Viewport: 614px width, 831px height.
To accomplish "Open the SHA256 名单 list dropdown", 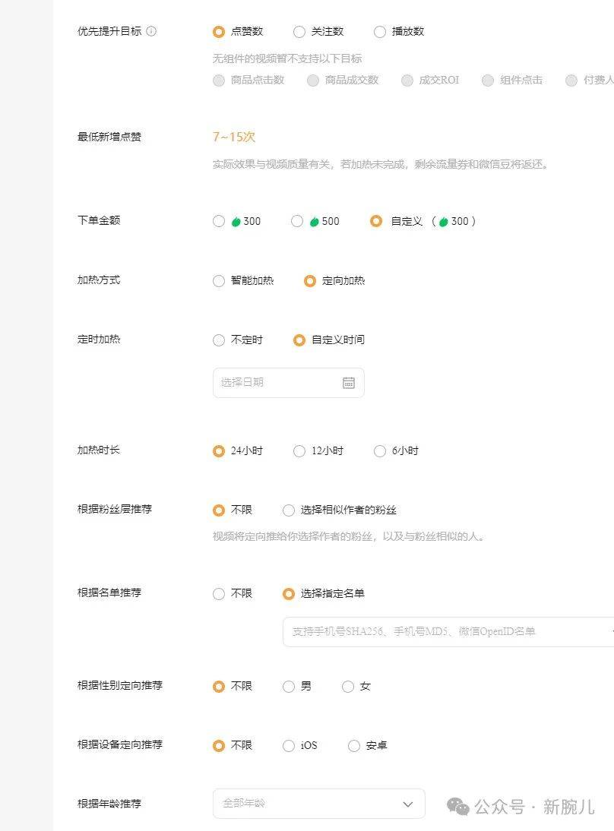I will pos(448,631).
